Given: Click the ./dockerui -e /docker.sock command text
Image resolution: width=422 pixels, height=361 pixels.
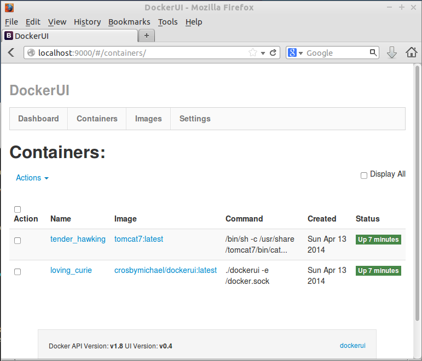Looking at the screenshot, I should tap(247, 276).
